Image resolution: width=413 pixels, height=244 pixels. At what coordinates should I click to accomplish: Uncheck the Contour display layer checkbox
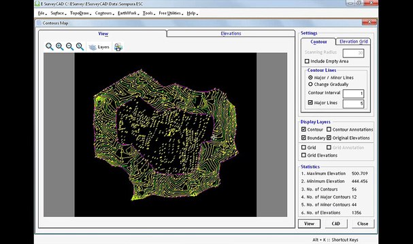[303, 129]
